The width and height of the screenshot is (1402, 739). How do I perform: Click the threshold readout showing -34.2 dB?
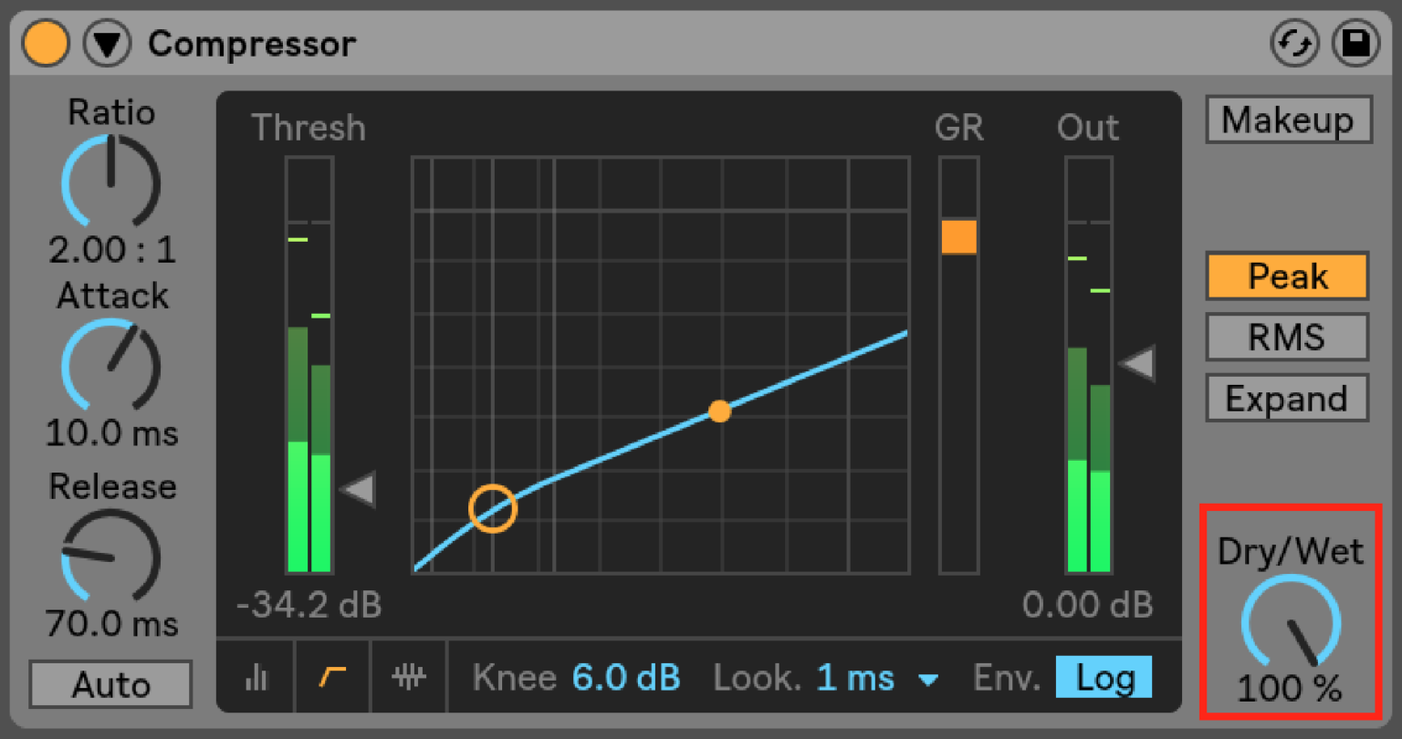[x=308, y=605]
